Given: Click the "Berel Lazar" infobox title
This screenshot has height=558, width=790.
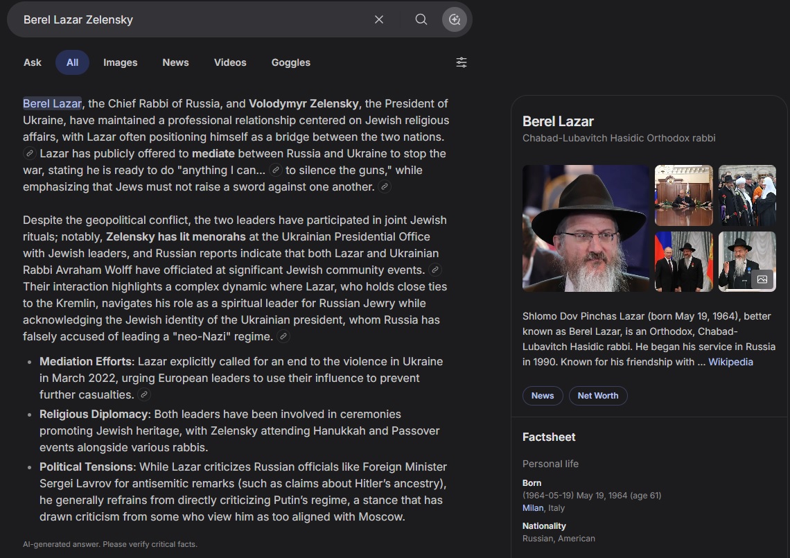Looking at the screenshot, I should [x=558, y=121].
